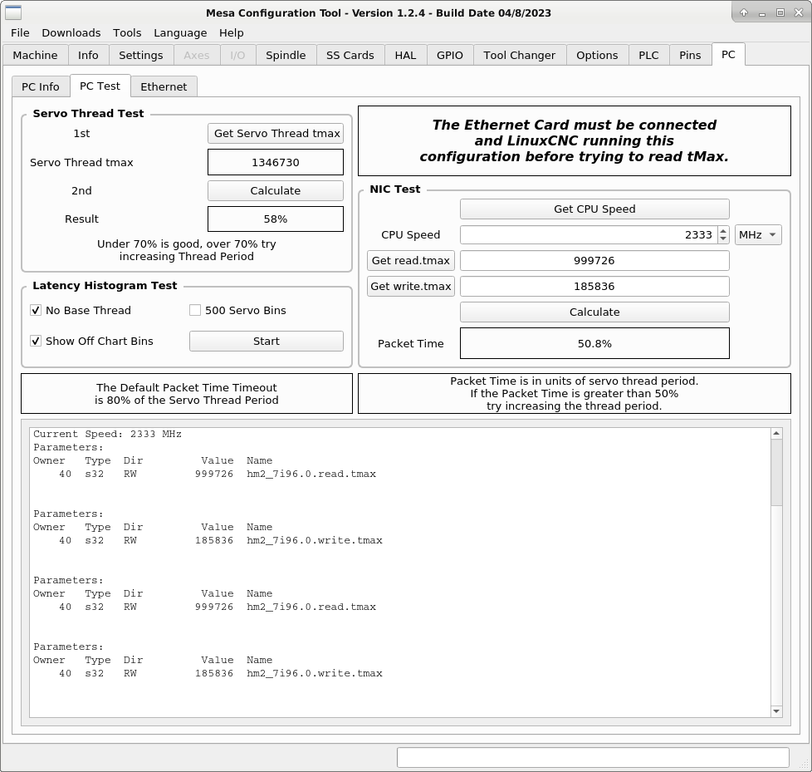The image size is (812, 772).
Task: Toggle the No Base Thread checkbox
Action: point(36,310)
